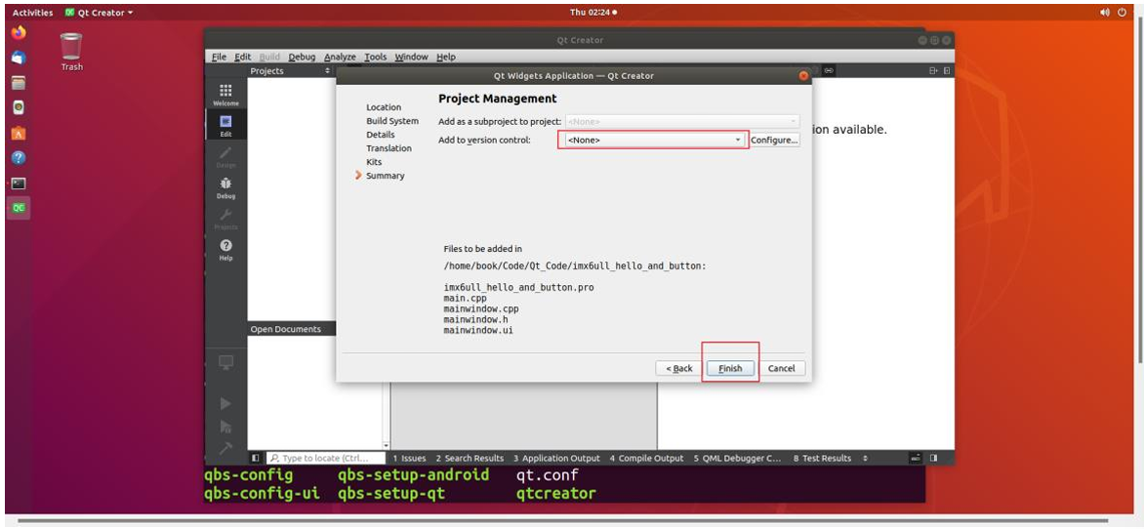1144x529 pixels.
Task: Switch to Projects mode in sidebar
Action: [x=225, y=219]
